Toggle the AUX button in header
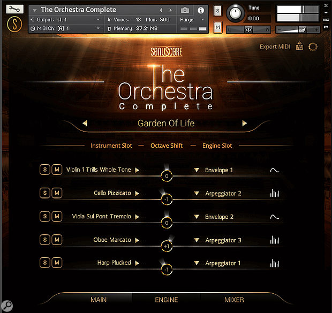Viewport: 332px width, 313px height. 326,20
